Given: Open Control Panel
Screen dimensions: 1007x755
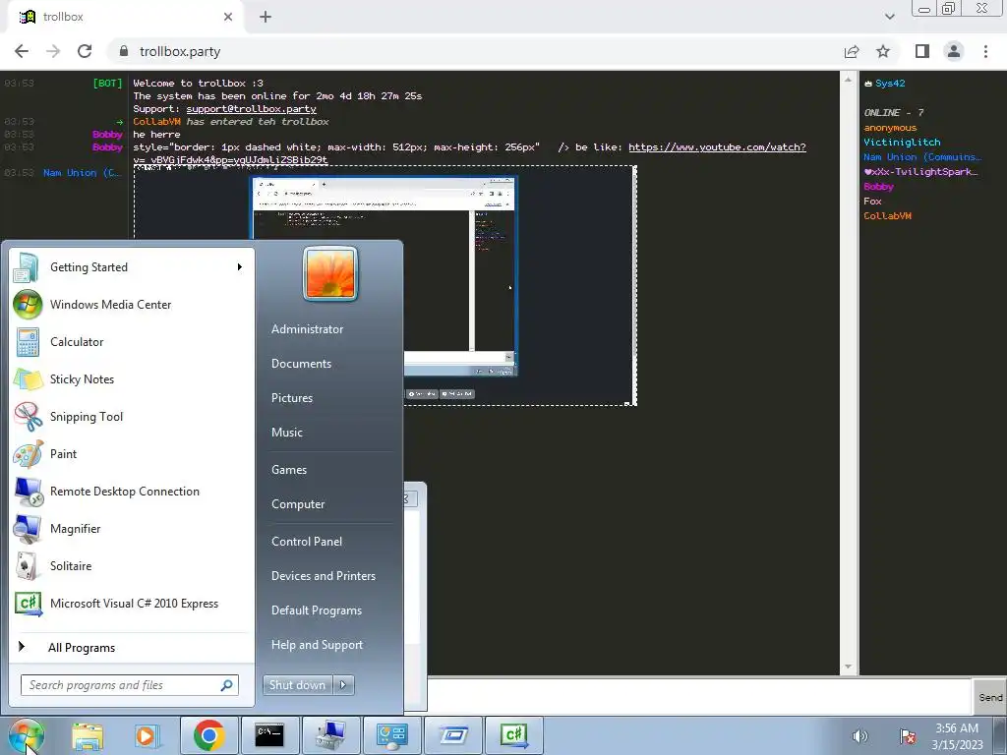Looking at the screenshot, I should click(x=307, y=542).
